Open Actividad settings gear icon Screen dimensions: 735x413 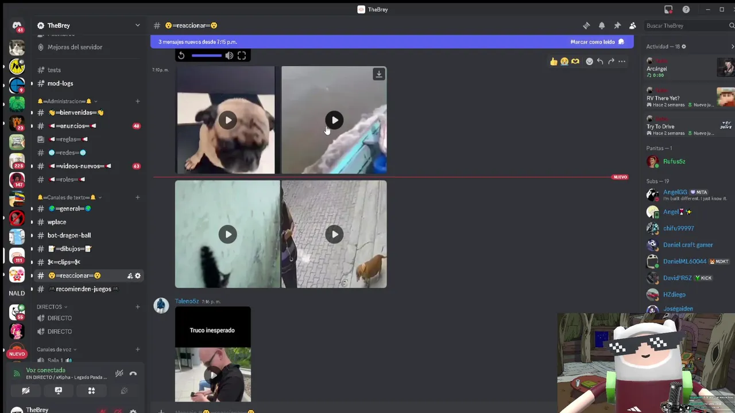tap(683, 46)
